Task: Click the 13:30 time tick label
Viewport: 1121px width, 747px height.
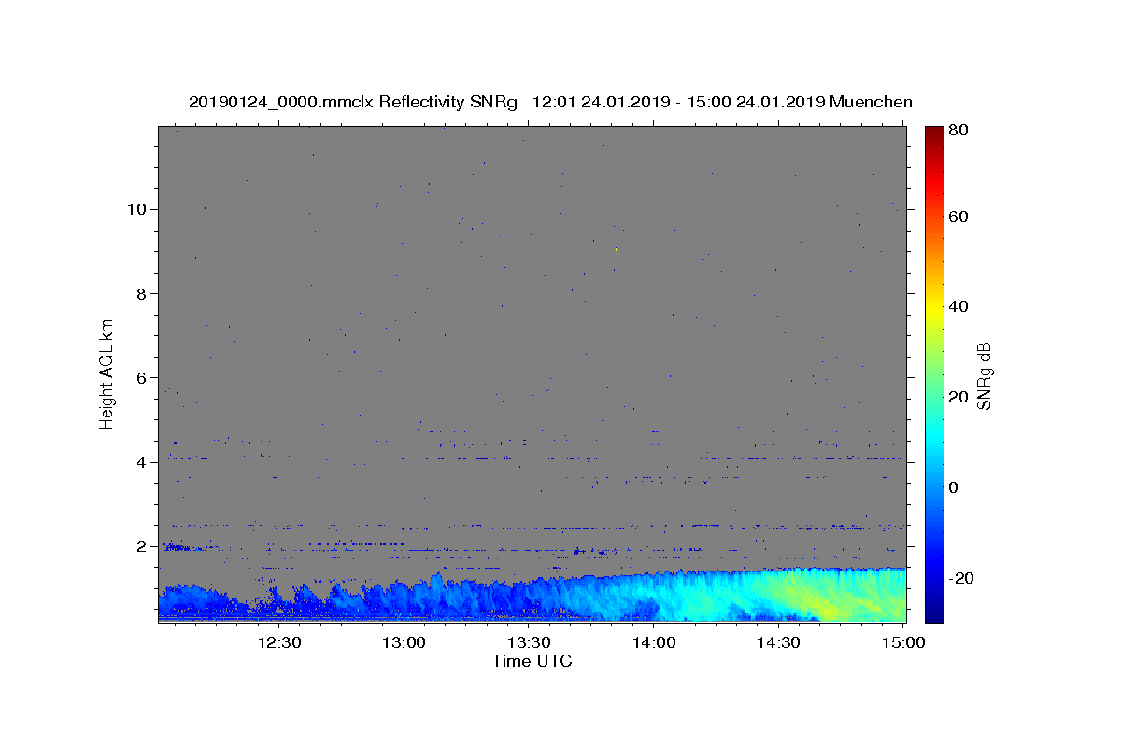Action: pos(529,642)
